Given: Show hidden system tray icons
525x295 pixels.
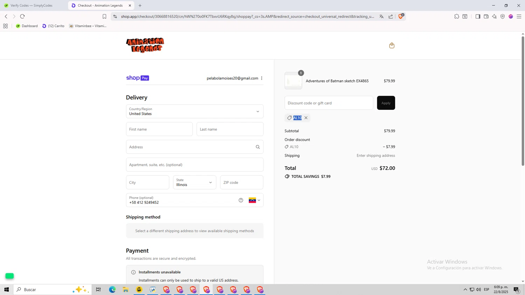Looking at the screenshot, I should 465,289.
